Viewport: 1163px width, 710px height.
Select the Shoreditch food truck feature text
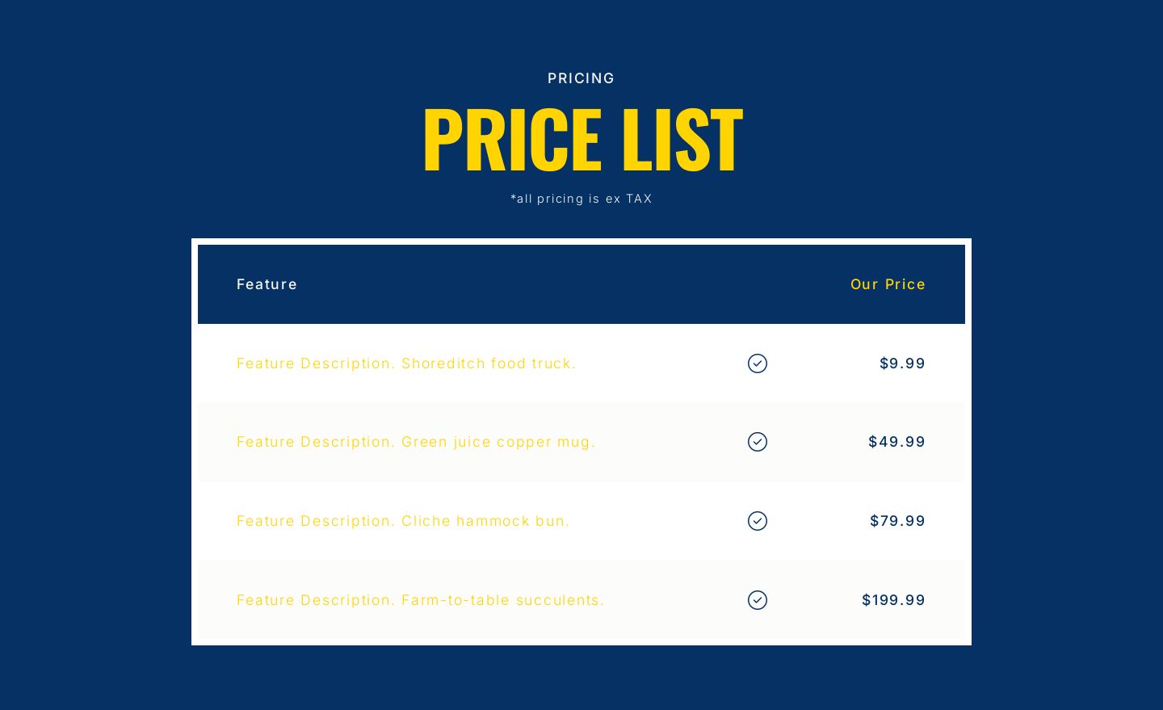click(406, 363)
